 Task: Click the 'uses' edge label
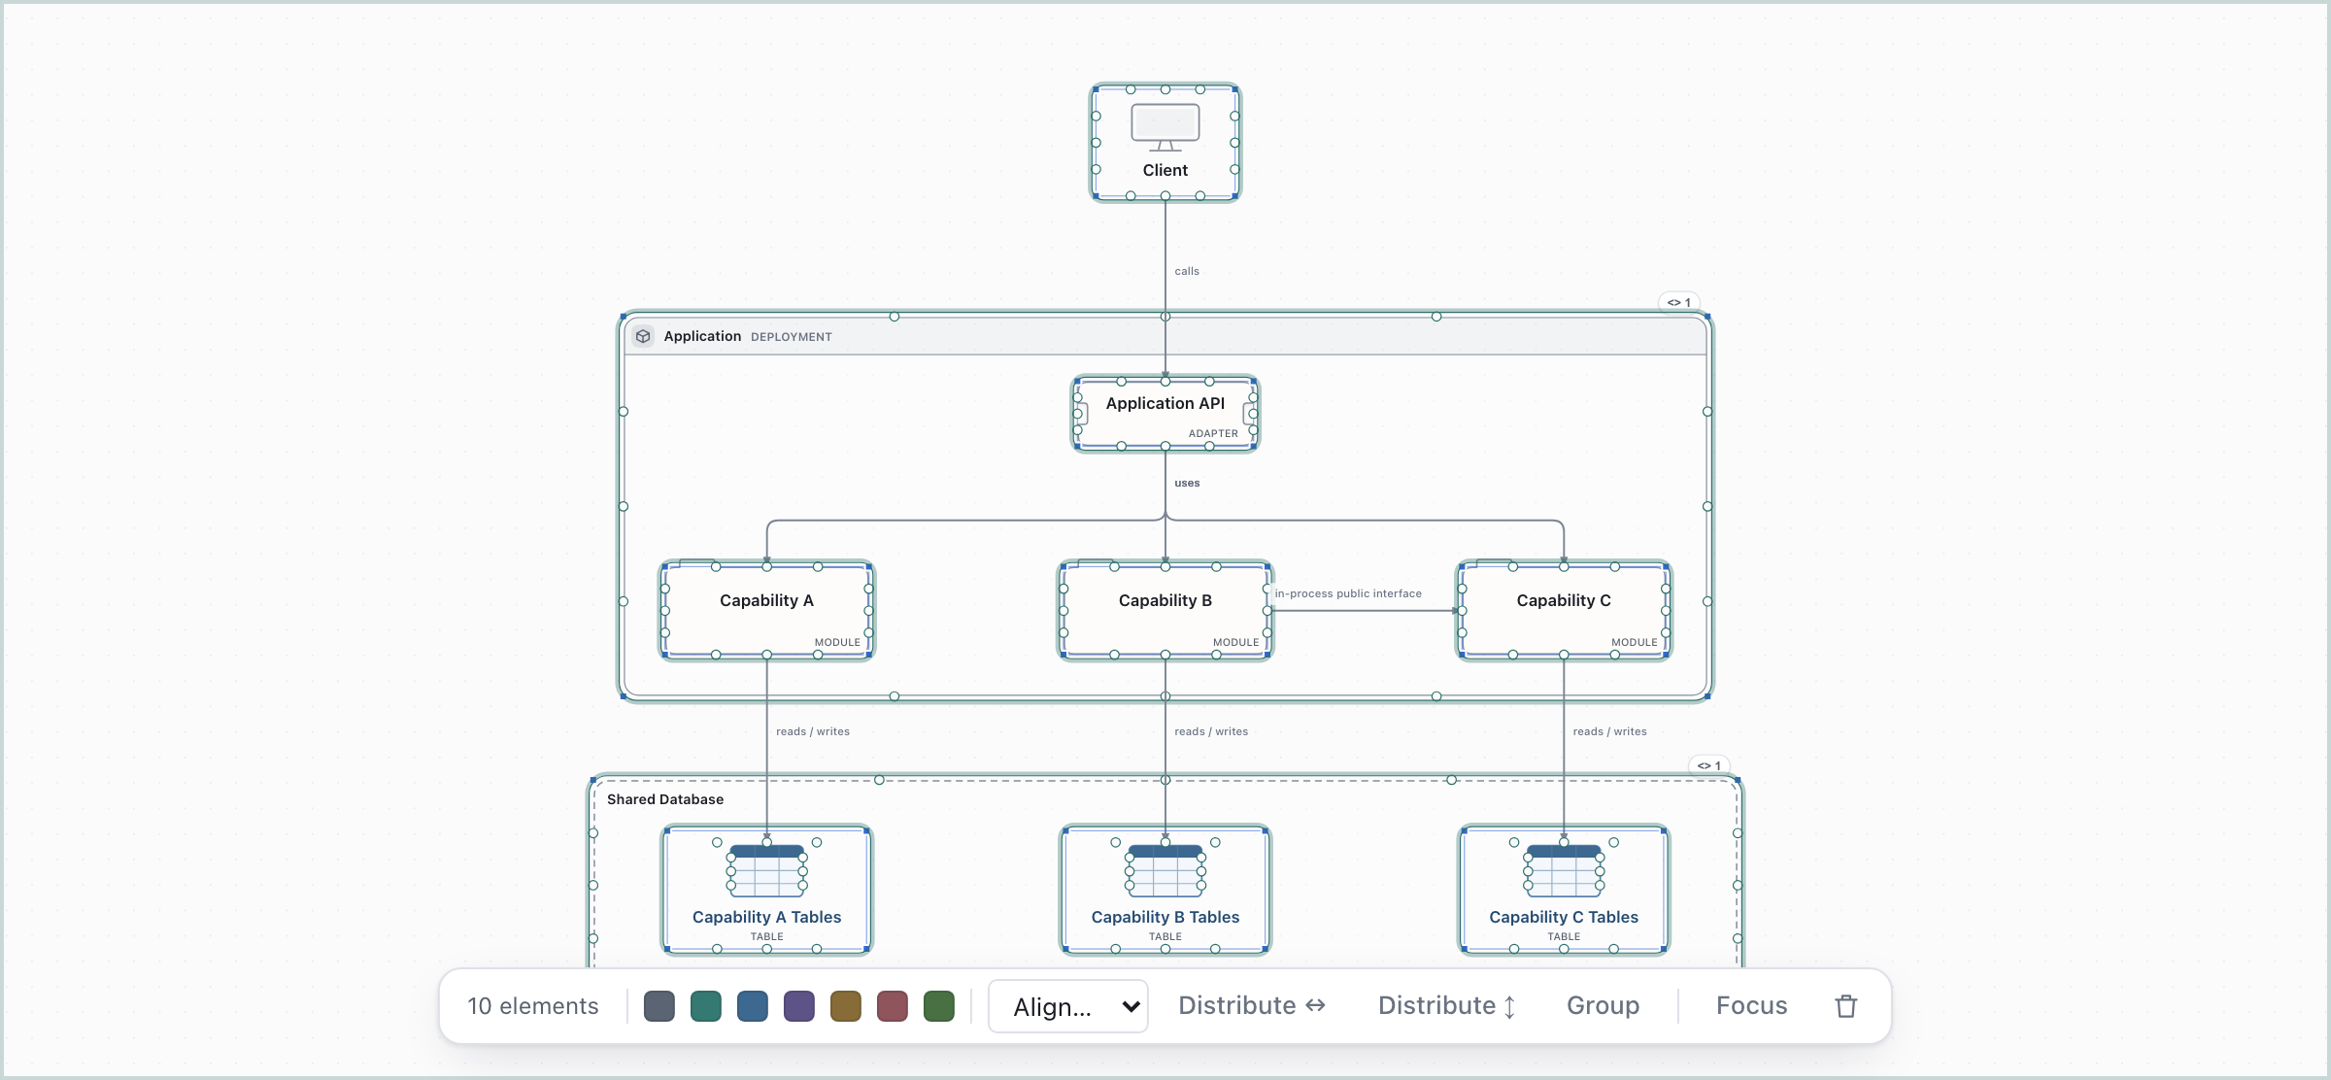click(1187, 483)
